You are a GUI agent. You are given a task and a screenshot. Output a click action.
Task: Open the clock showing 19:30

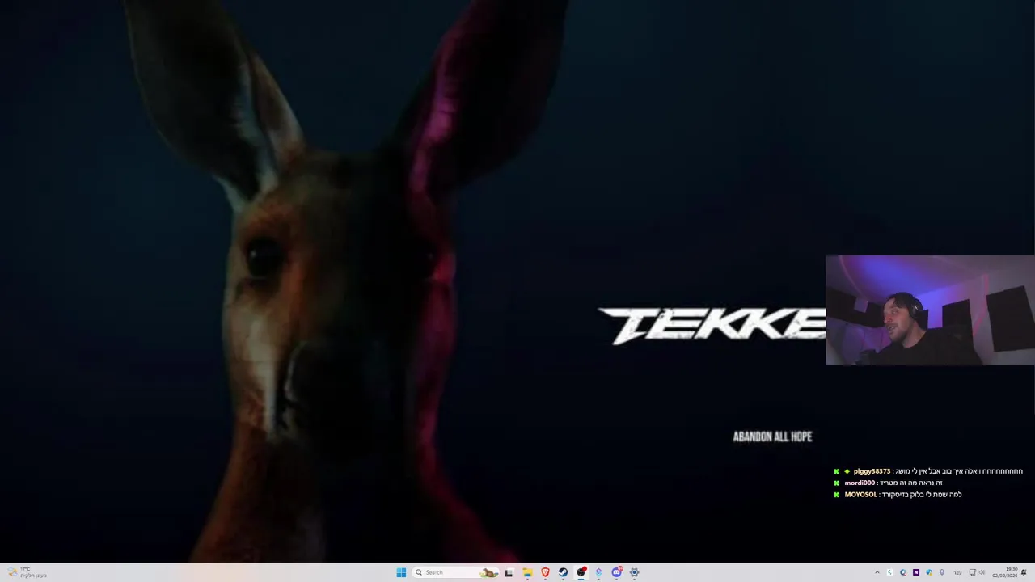[1004, 572]
